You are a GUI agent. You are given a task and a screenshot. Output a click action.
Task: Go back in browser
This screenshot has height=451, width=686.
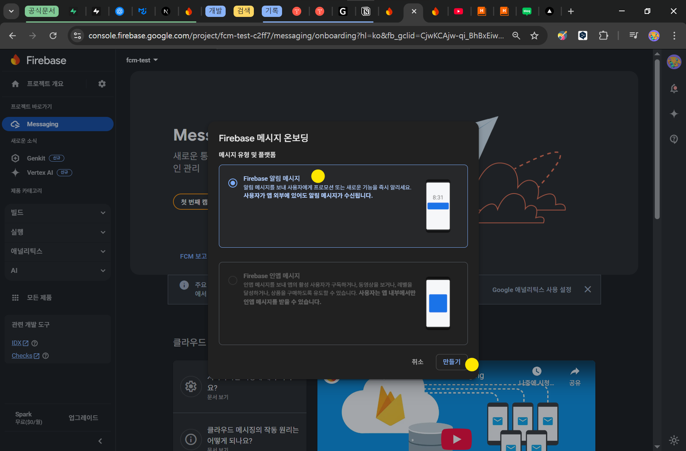pos(12,36)
